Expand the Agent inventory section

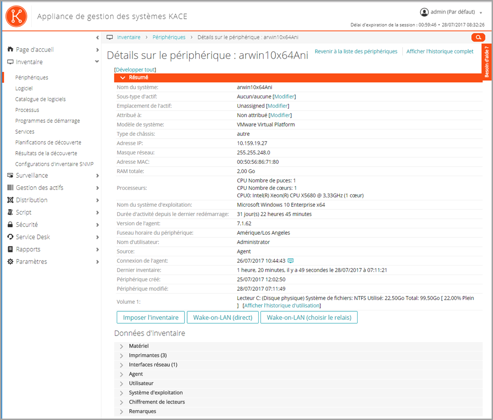(298, 374)
